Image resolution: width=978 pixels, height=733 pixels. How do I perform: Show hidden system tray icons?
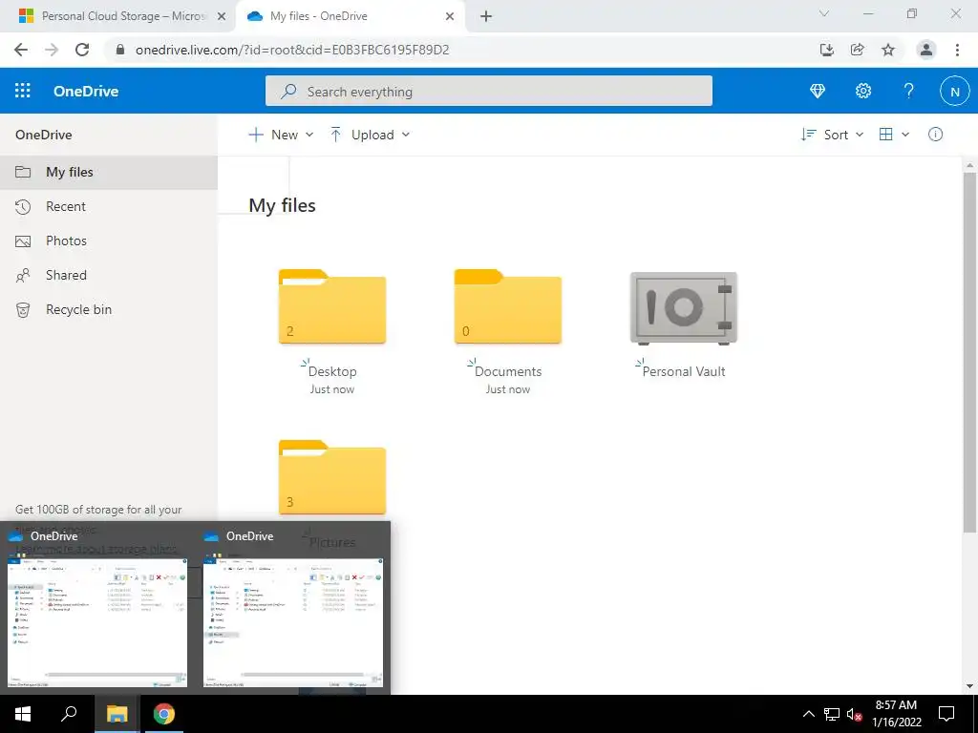tap(808, 714)
